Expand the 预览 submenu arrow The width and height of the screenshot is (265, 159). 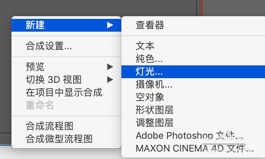click(110, 67)
